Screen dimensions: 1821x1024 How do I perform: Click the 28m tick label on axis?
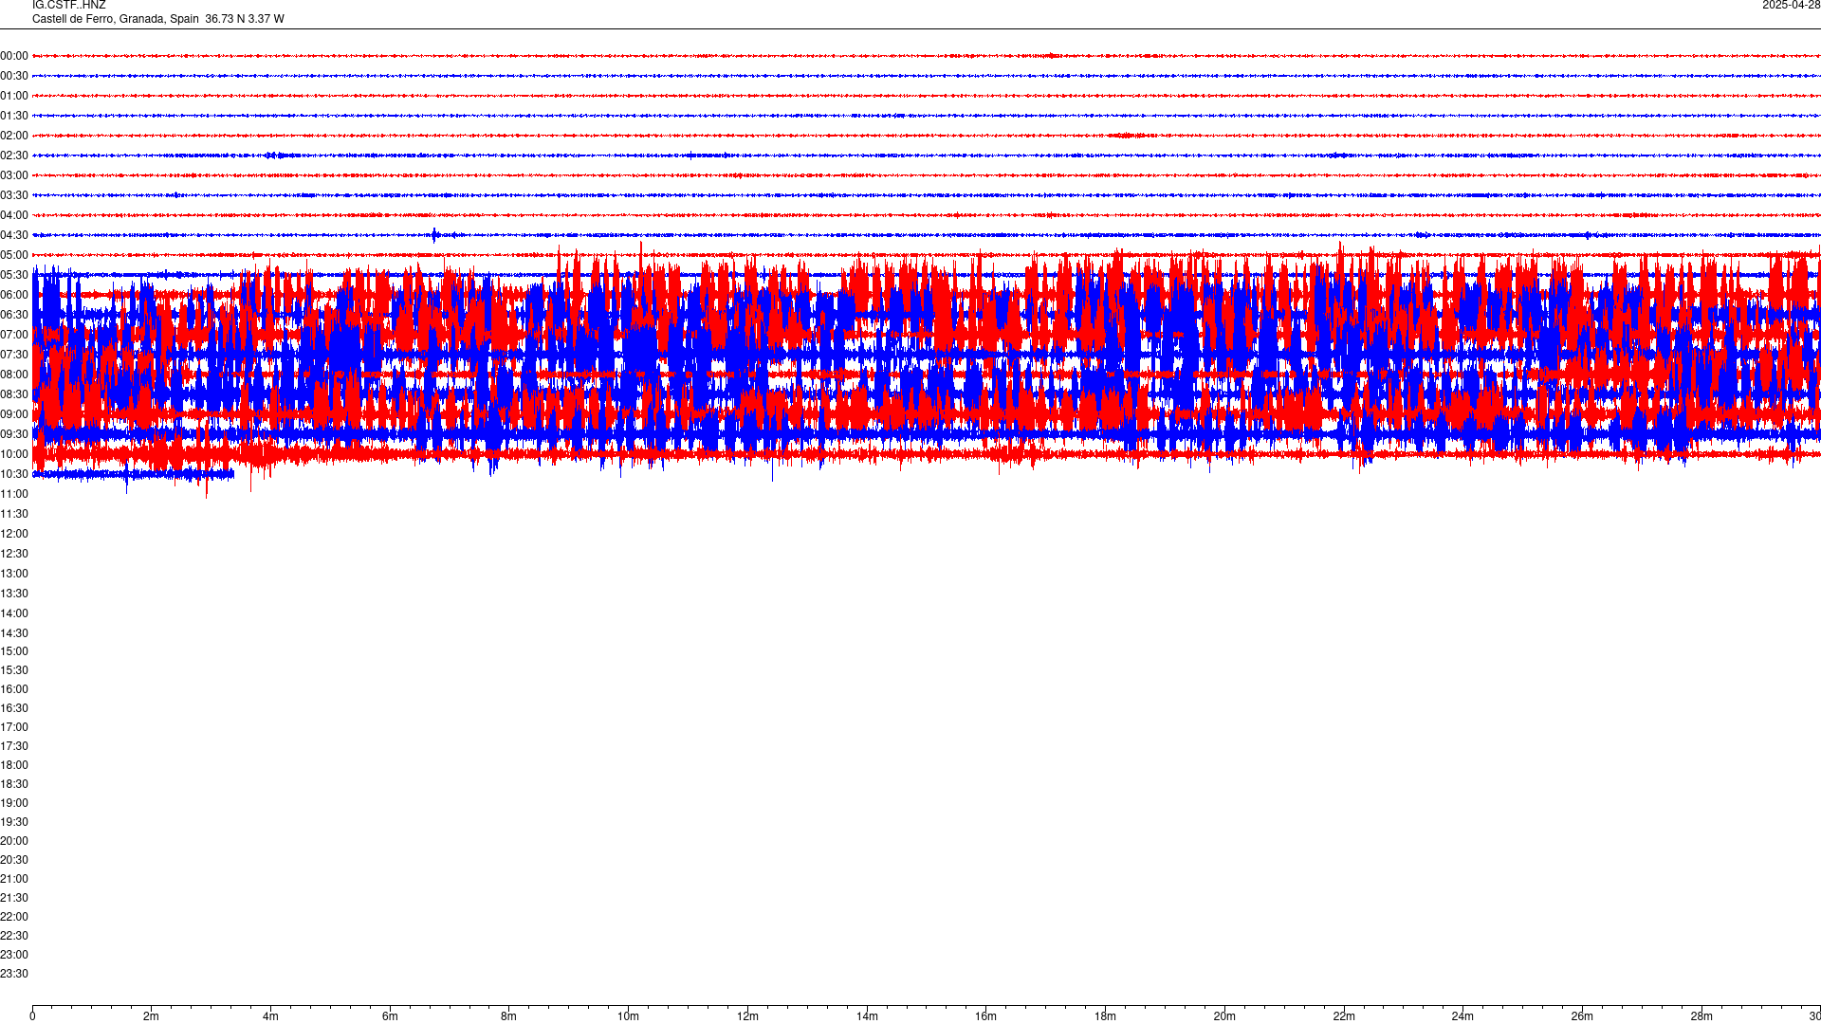[1701, 1016]
